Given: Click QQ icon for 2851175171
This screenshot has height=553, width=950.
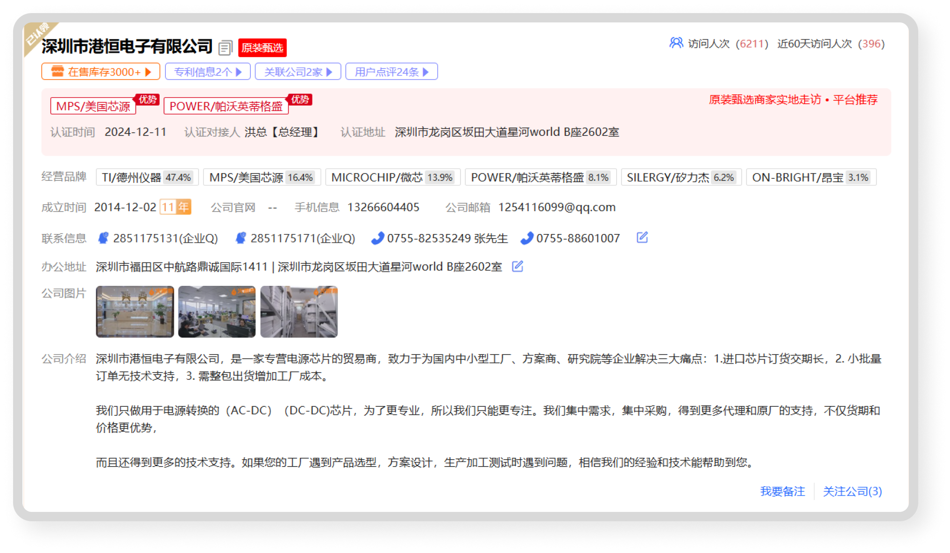Looking at the screenshot, I should click(241, 238).
